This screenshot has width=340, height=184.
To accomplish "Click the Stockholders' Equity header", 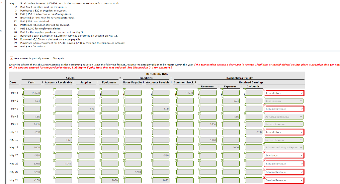I will pos(239,78).
